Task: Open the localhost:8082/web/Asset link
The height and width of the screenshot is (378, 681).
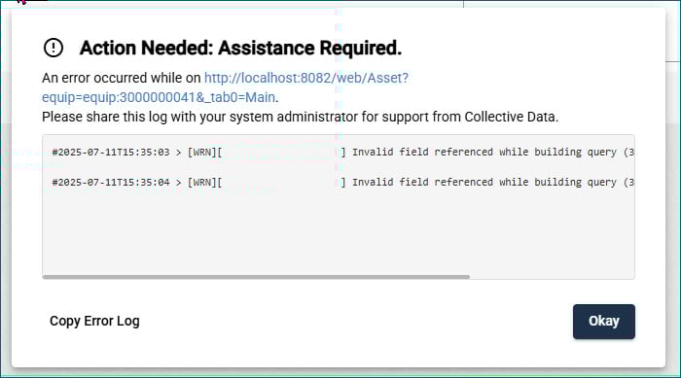Action: (306, 78)
